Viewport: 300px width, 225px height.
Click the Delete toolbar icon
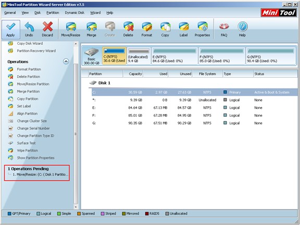coord(128,30)
